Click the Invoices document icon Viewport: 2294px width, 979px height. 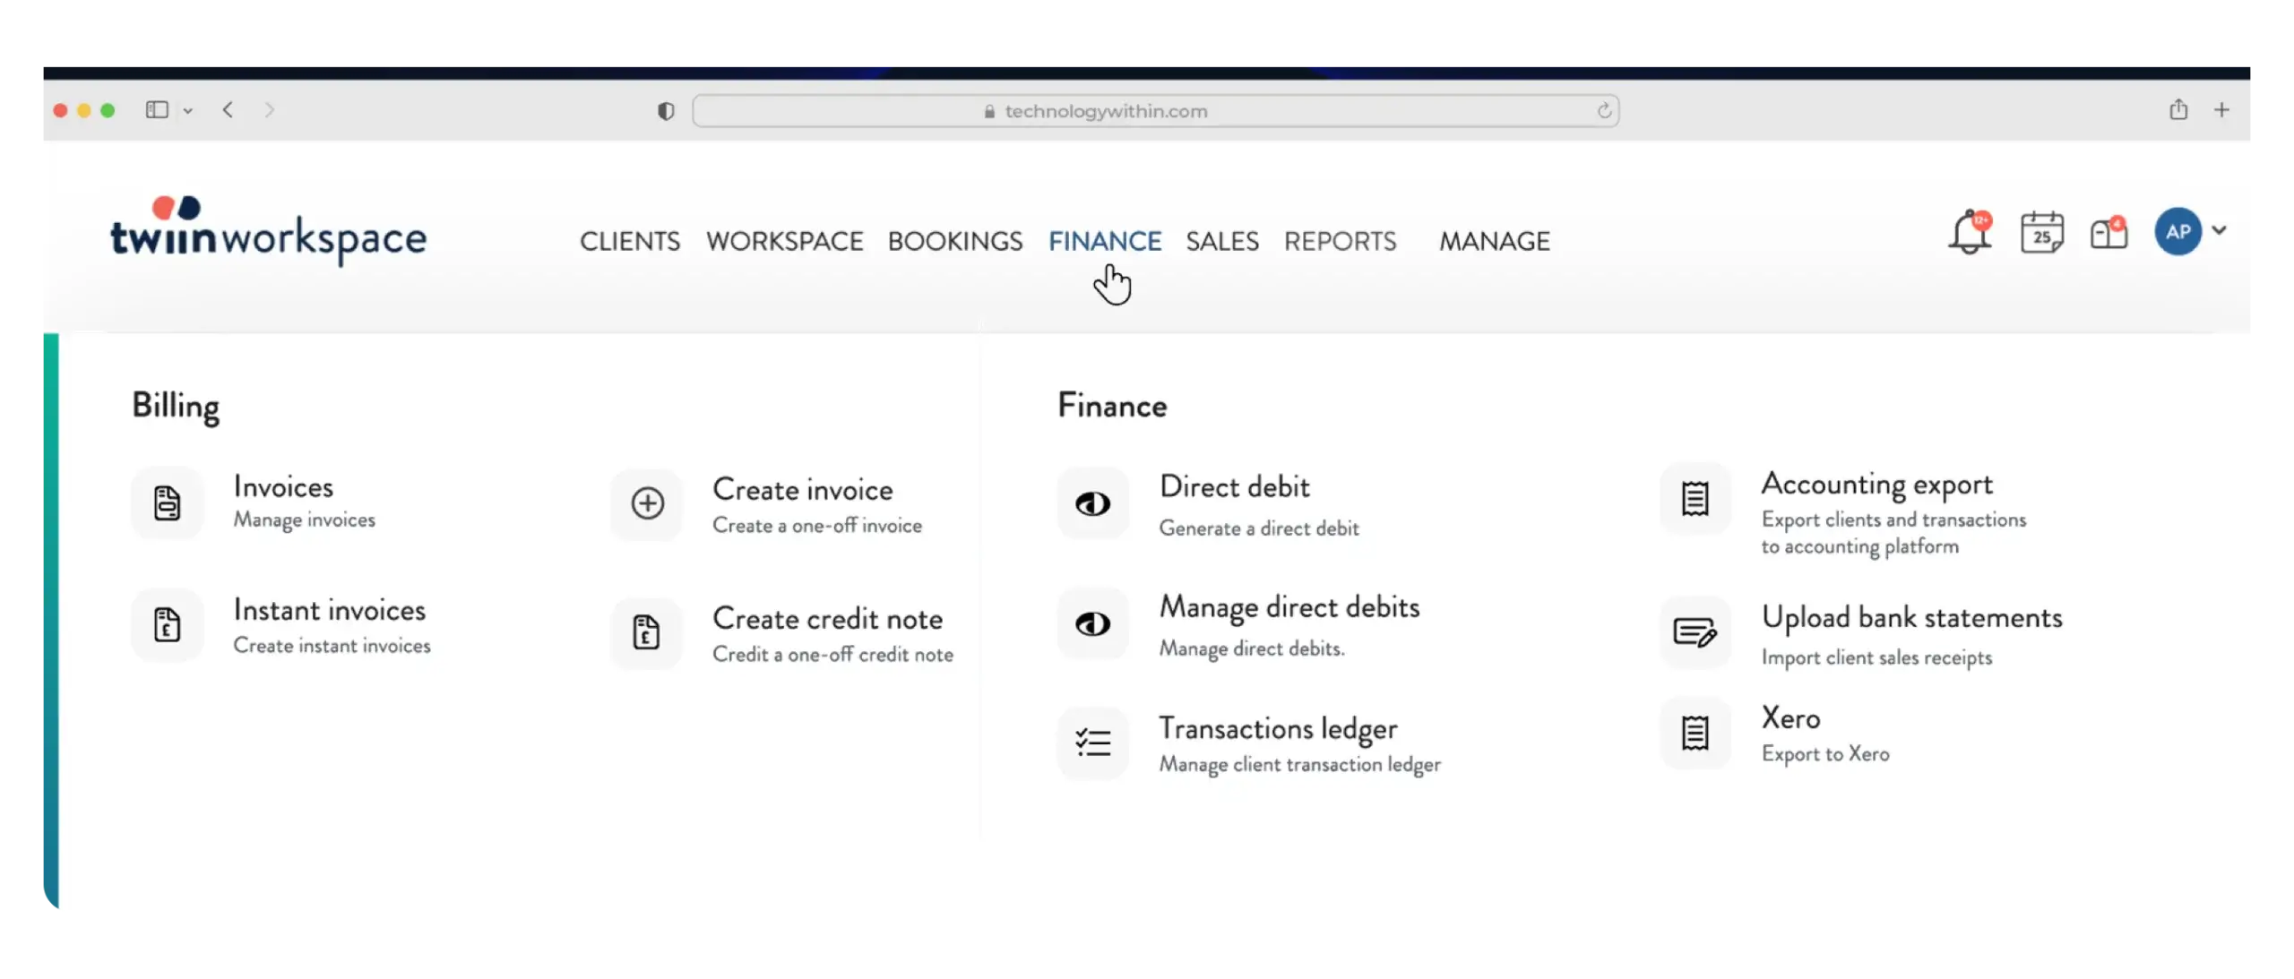168,502
